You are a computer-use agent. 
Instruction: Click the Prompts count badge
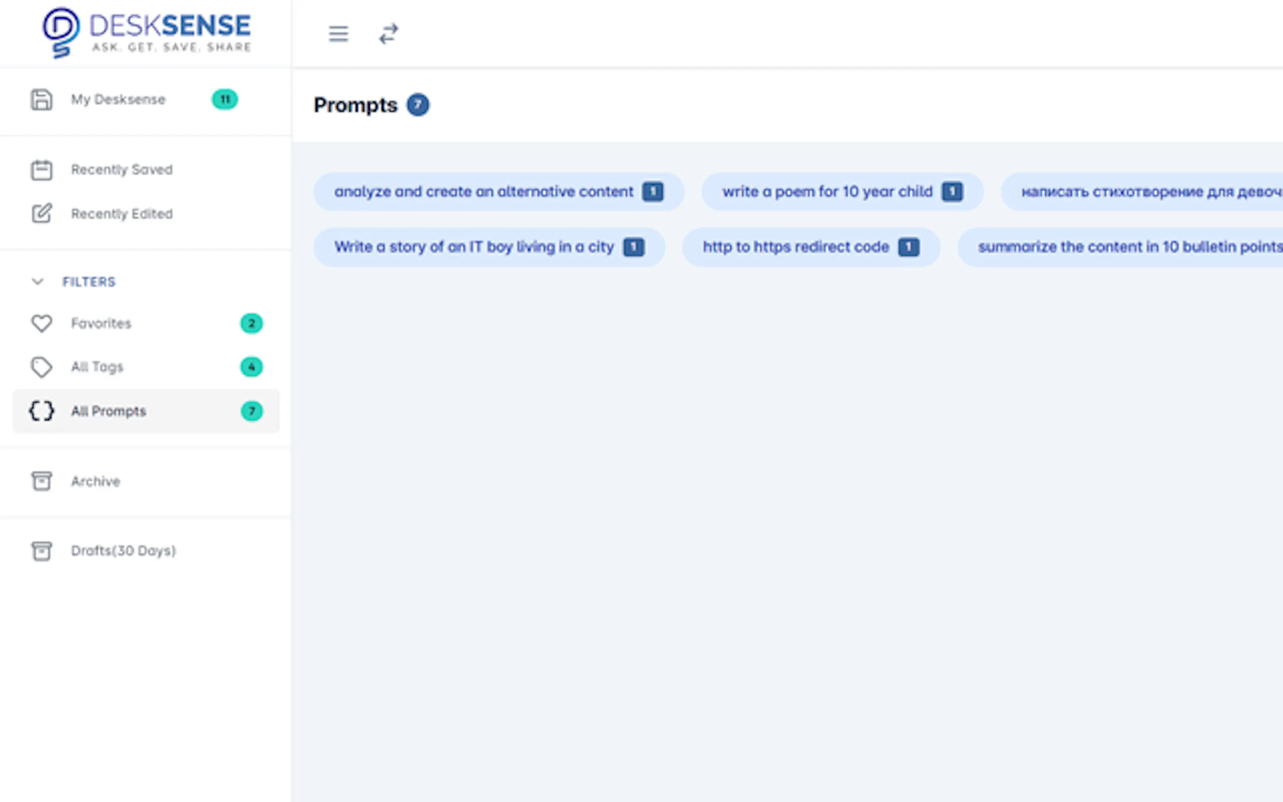(418, 105)
